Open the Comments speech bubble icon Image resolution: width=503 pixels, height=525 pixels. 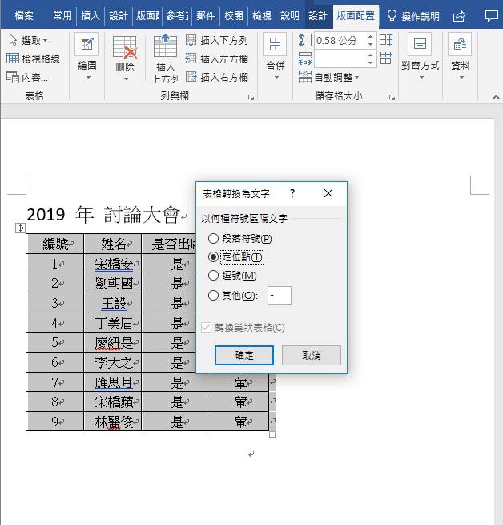click(492, 16)
